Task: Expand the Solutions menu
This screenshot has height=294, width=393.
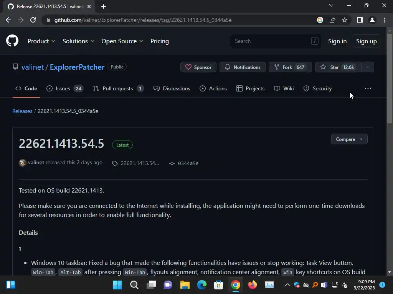Action: [78, 41]
